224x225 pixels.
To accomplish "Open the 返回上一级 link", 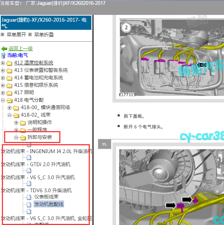I will 20,48.
